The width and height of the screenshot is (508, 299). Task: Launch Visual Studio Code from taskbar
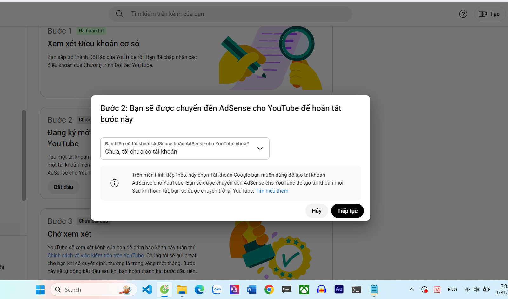click(x=147, y=289)
